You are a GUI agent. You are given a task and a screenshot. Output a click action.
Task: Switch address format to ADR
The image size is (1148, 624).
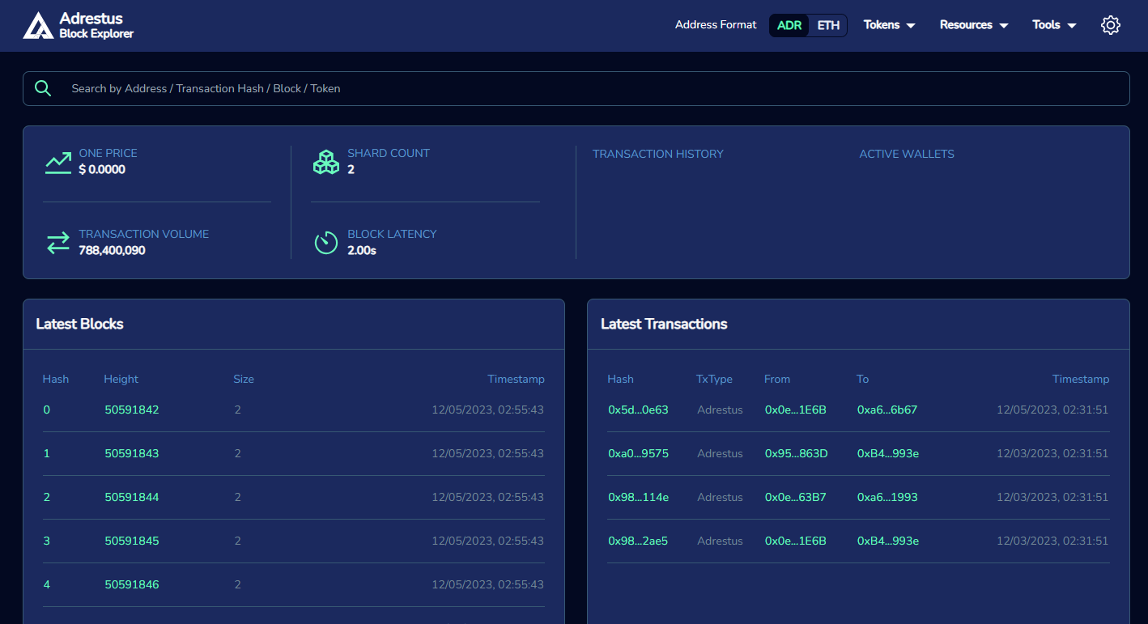coord(789,25)
